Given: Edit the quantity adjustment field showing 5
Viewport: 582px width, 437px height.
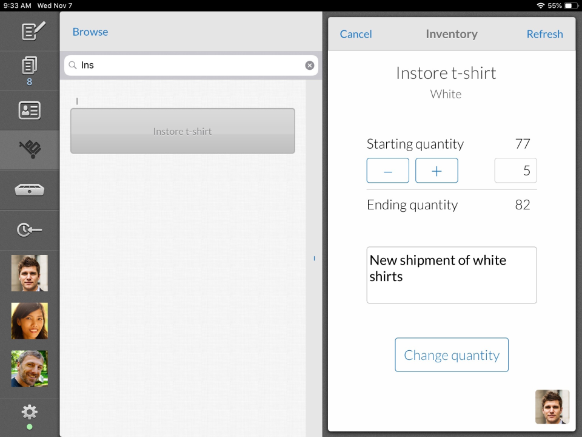Looking at the screenshot, I should [515, 171].
